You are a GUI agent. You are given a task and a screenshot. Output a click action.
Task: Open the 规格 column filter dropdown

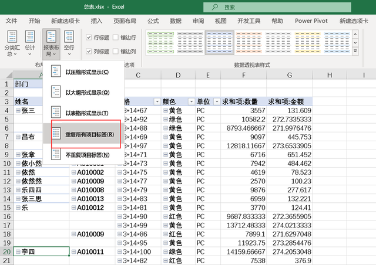pyautogui.click(x=157, y=102)
